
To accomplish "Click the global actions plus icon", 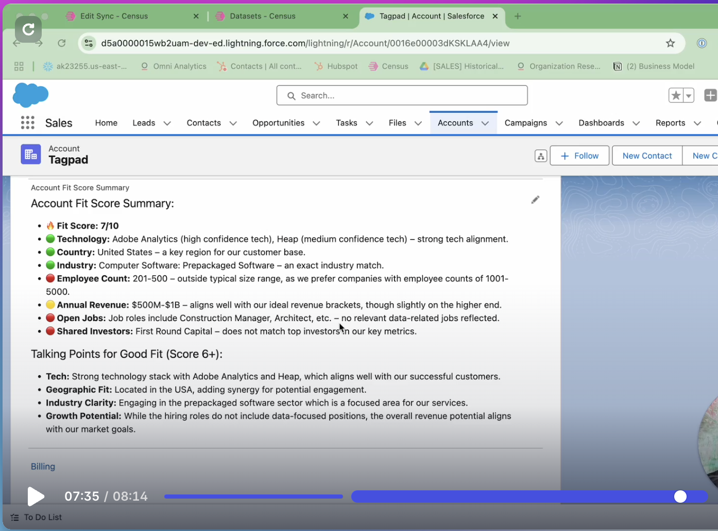I will click(x=710, y=95).
